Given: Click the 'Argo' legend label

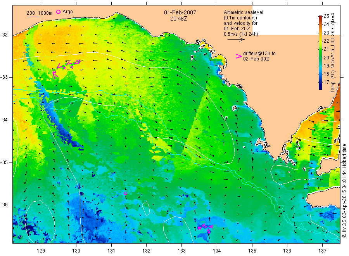Looking at the screenshot, I should 67,12.
